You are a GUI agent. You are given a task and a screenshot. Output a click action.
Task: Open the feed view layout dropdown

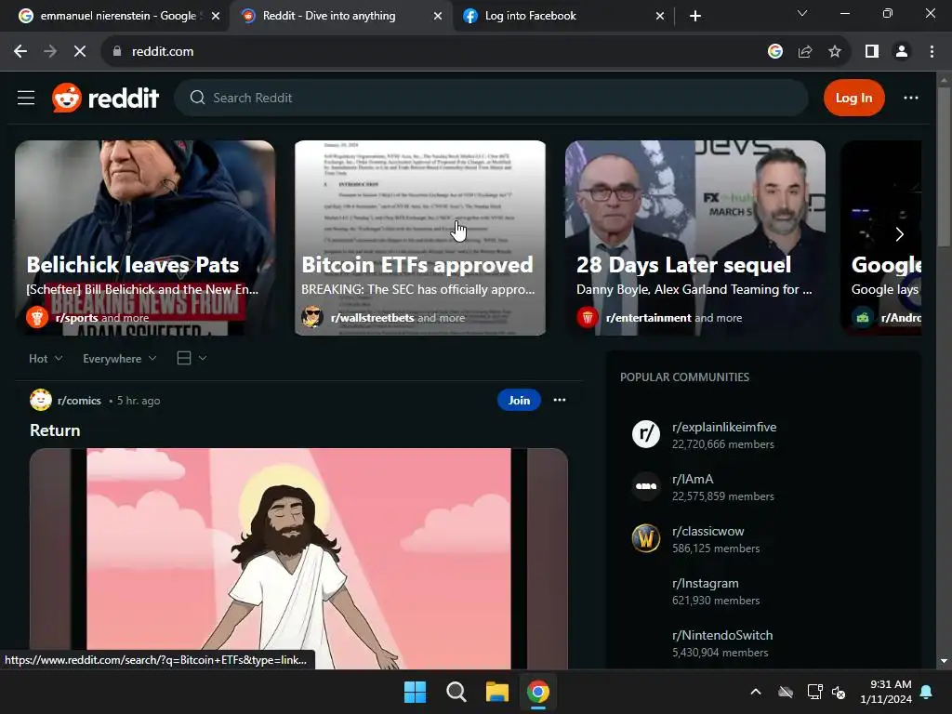[192, 358]
